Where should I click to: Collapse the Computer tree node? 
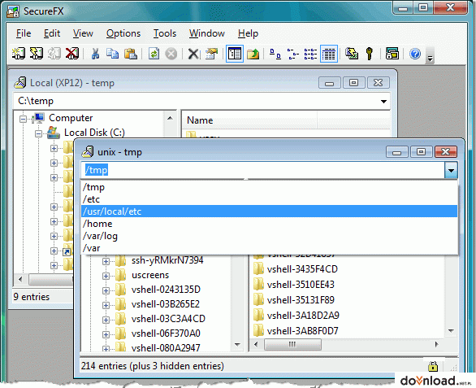[x=23, y=119]
